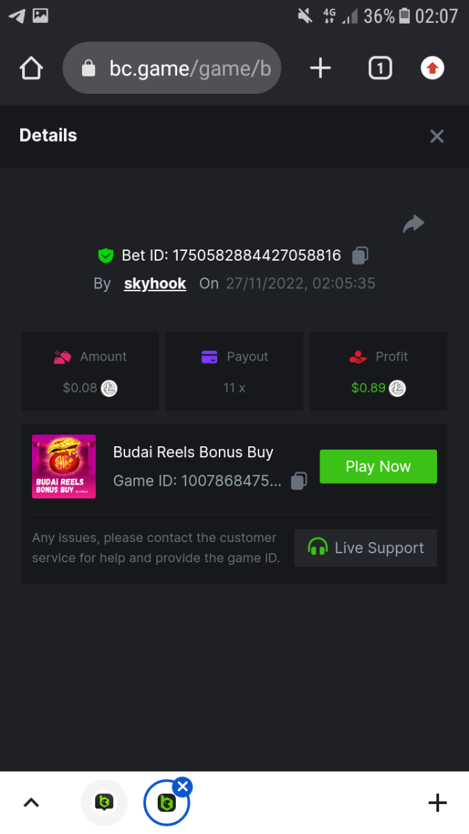Tap the red upload arrow browser icon
469x834 pixels.
click(x=432, y=68)
